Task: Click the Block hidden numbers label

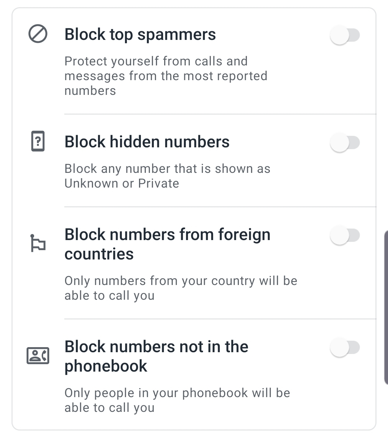Action: click(x=147, y=141)
